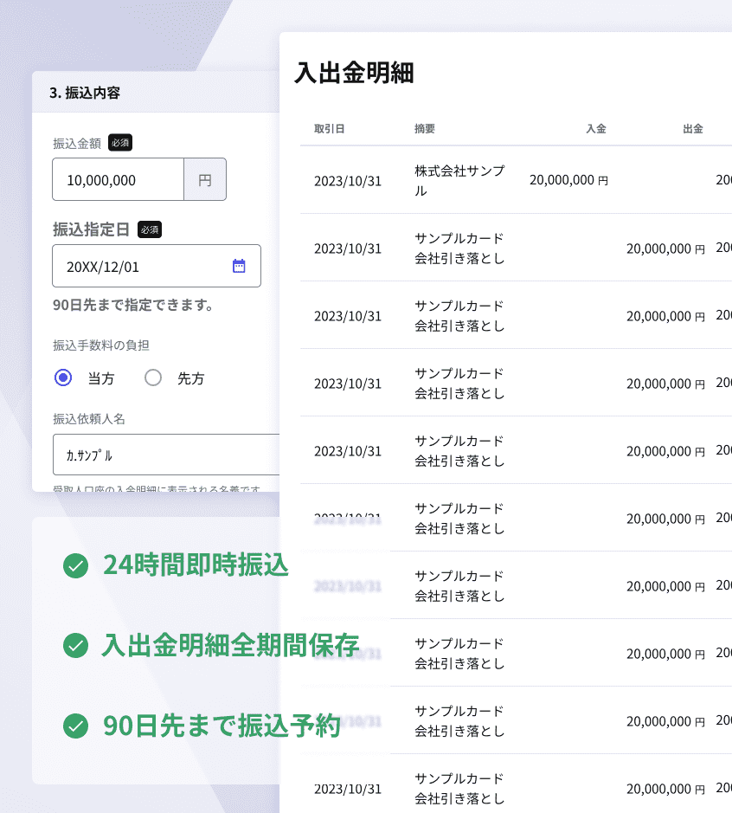Click 振込手数料の負担 label

pyautogui.click(x=101, y=345)
